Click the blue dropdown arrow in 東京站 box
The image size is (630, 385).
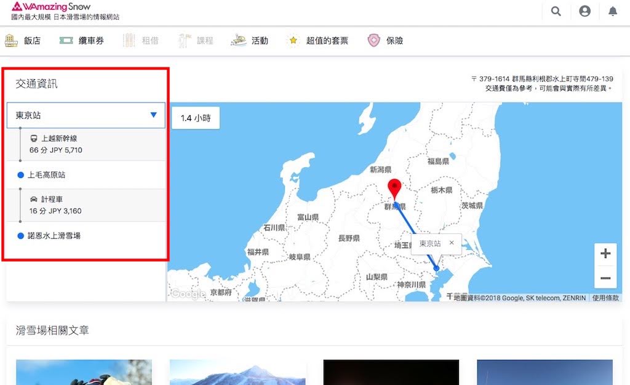153,115
